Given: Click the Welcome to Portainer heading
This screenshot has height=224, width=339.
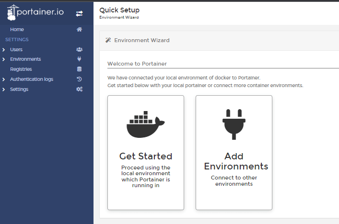Looking at the screenshot, I should (137, 64).
